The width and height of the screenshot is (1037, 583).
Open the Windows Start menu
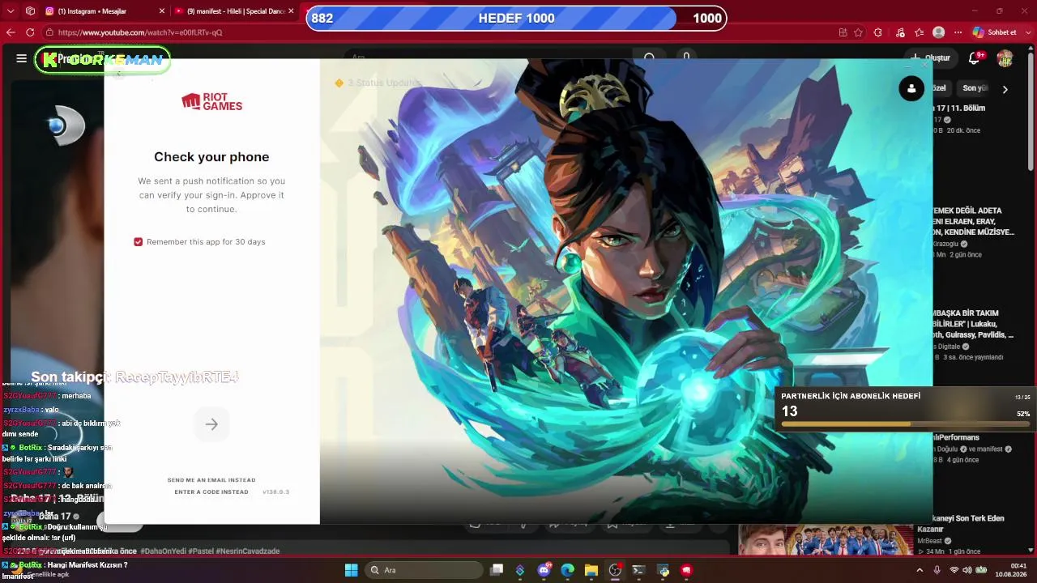click(352, 570)
